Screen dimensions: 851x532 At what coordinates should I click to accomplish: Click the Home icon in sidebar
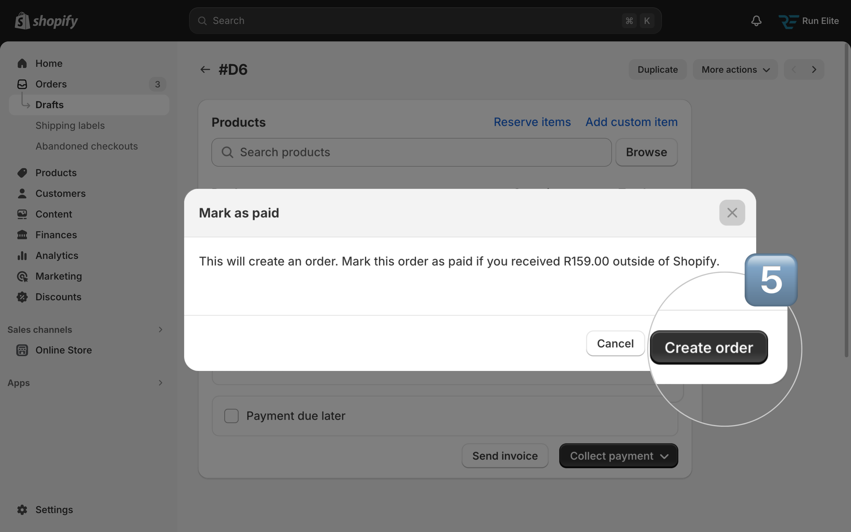(22, 63)
